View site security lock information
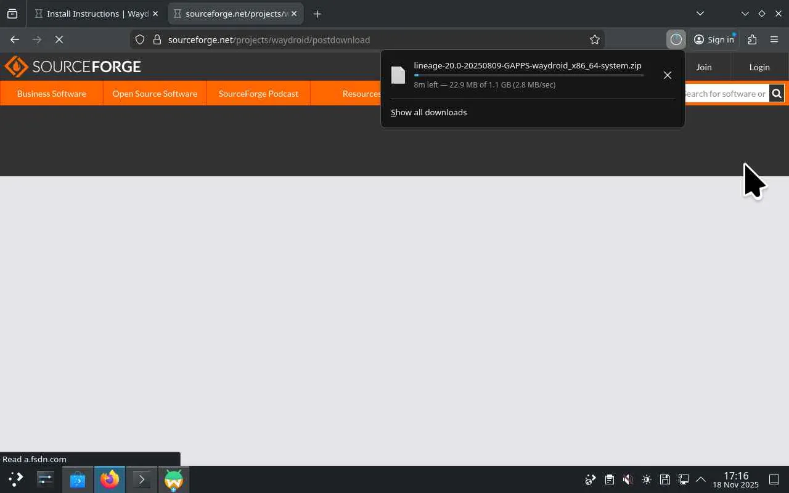789x493 pixels. [x=157, y=39]
